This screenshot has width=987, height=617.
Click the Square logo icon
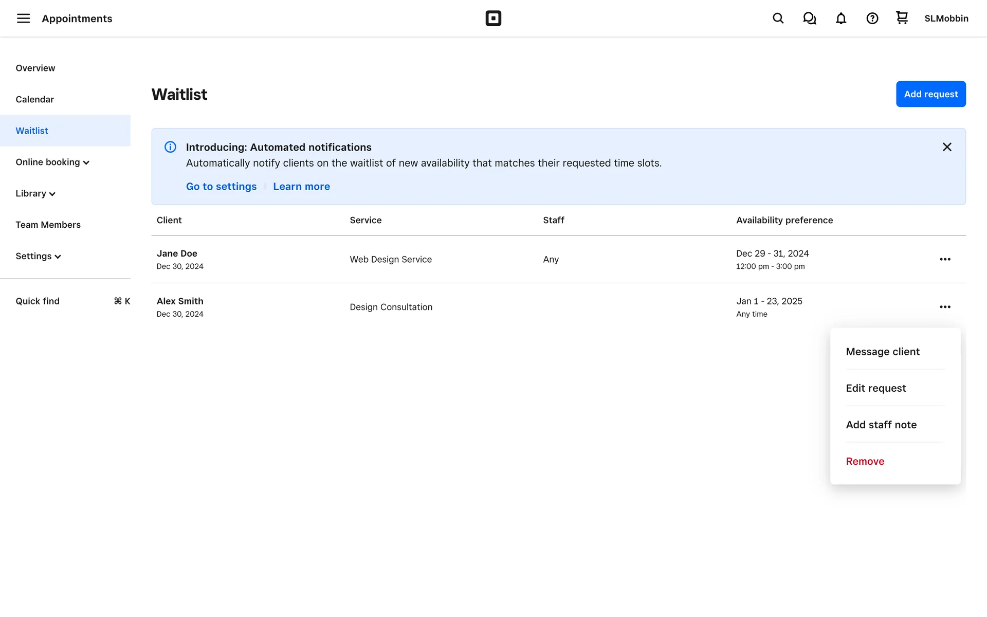pos(493,19)
